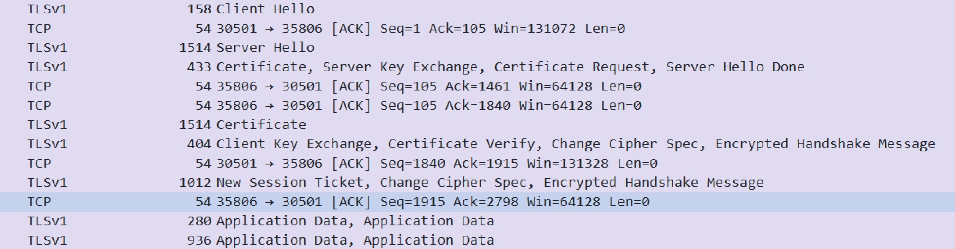Click TCP protocol cell of highlighted row
The height and width of the screenshot is (249, 955).
pyautogui.click(x=39, y=202)
